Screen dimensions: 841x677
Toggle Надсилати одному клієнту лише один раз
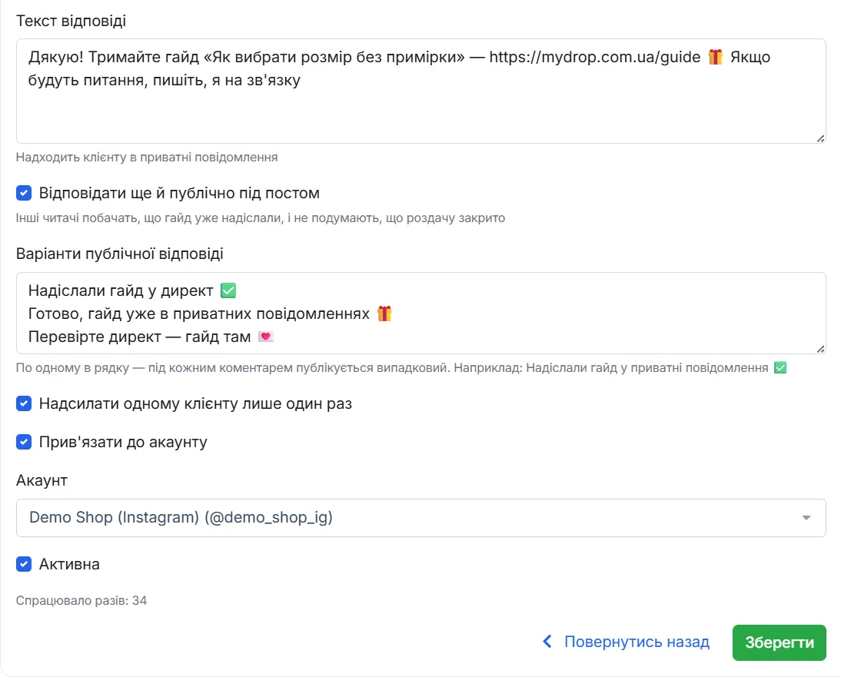(x=24, y=403)
